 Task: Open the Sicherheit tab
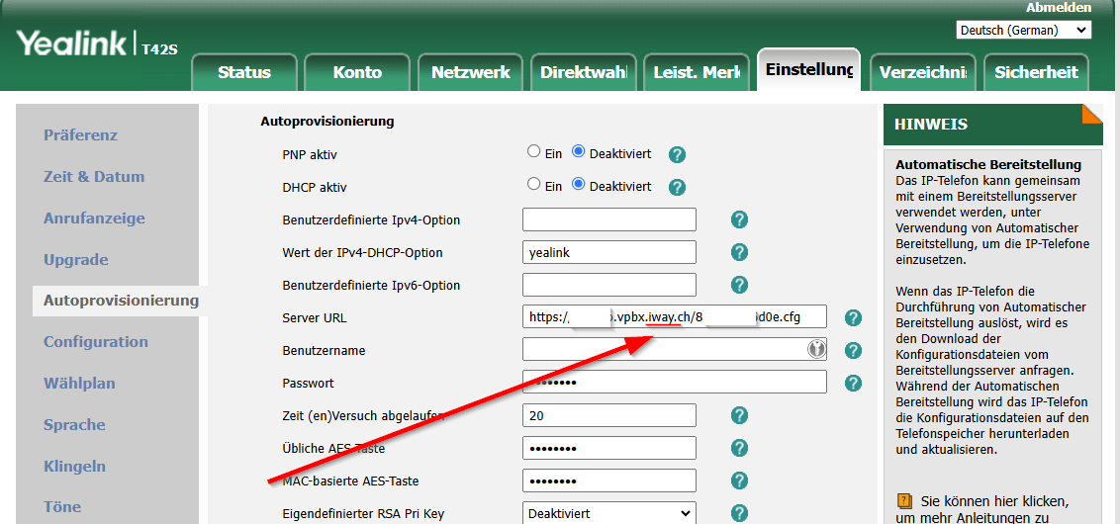(1037, 72)
